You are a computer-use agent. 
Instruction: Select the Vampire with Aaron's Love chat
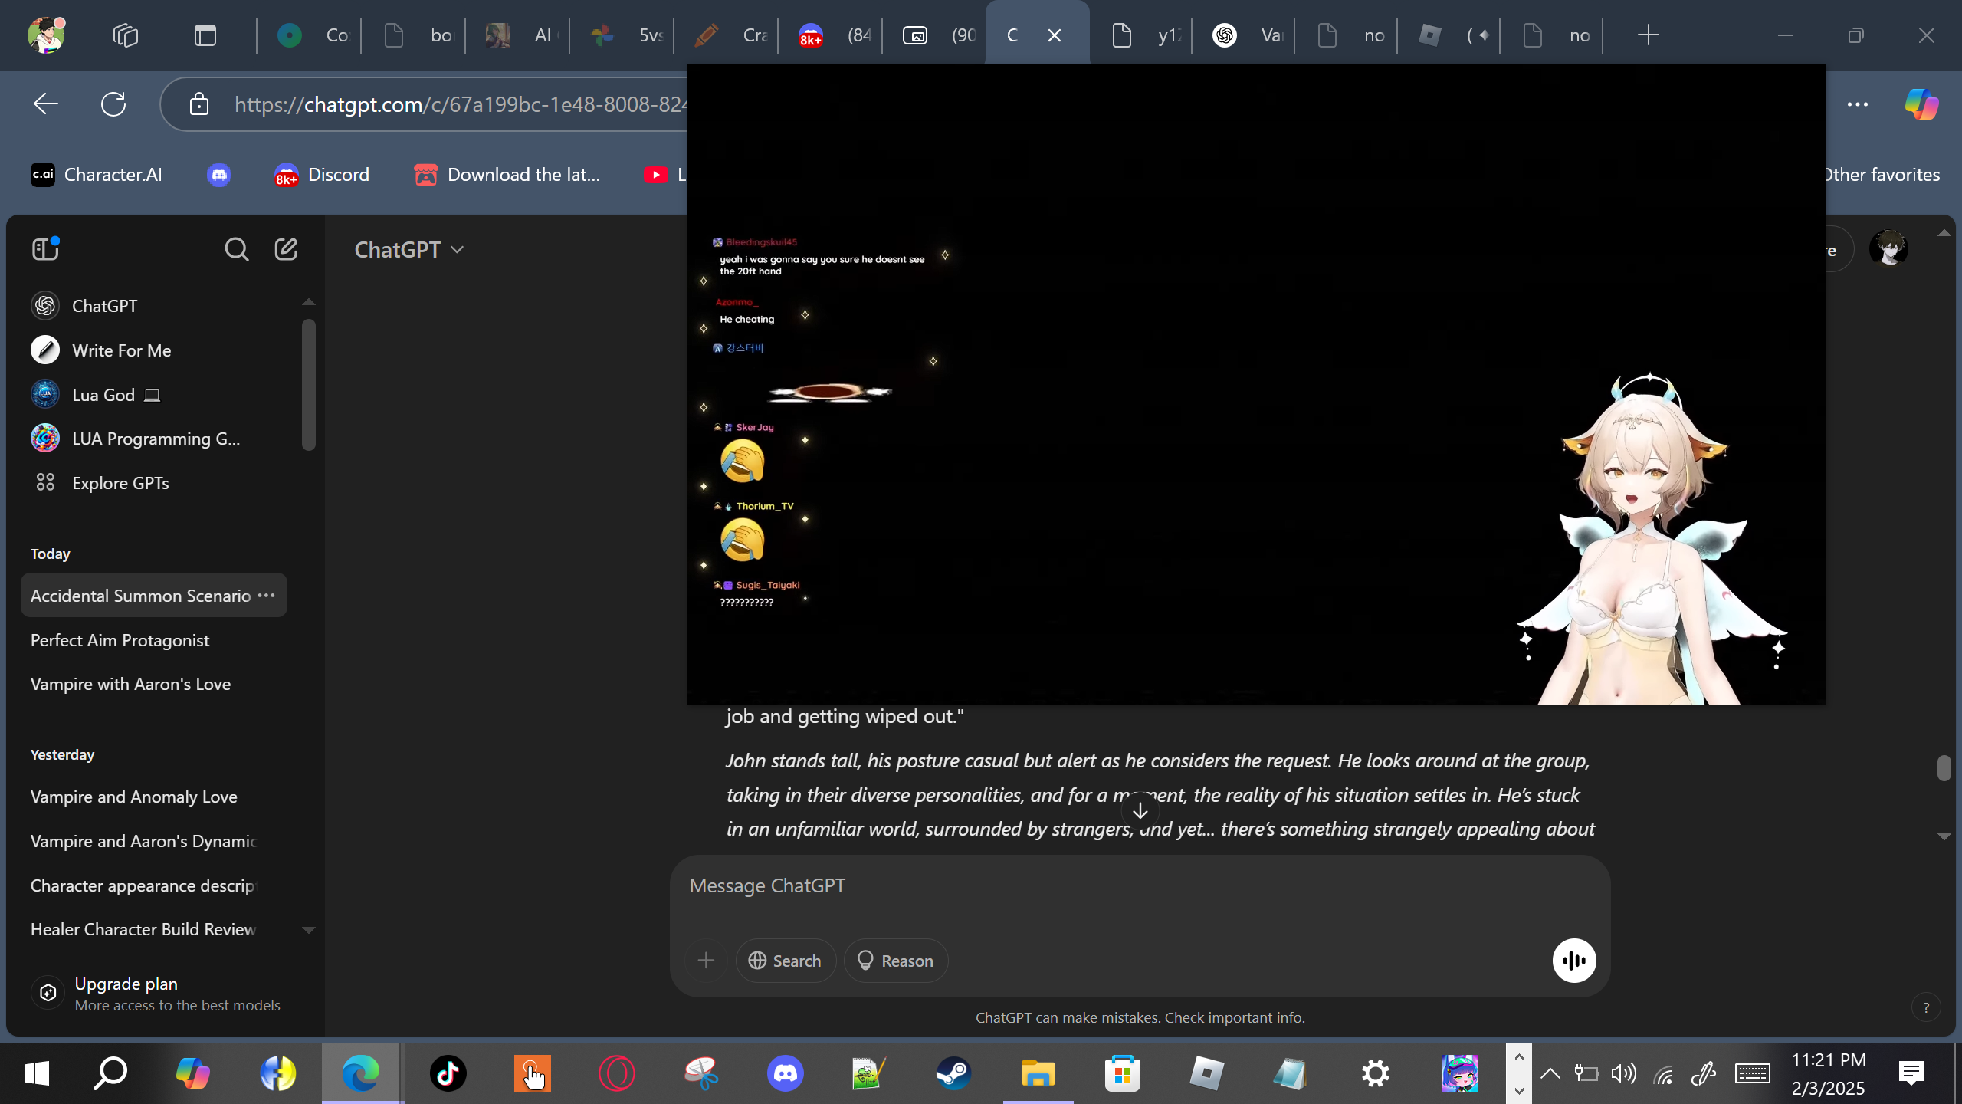click(153, 684)
